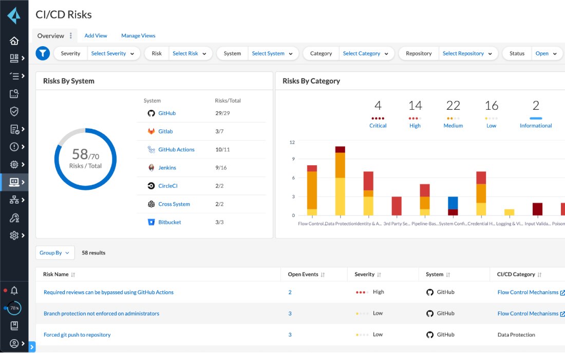Open the Select Repository dropdown
Viewport: 565px width, 353px height.
[468, 53]
